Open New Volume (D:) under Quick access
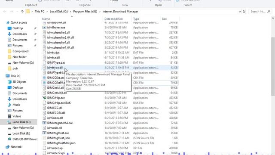Screen dimensions: 275x155 coord(23,62)
